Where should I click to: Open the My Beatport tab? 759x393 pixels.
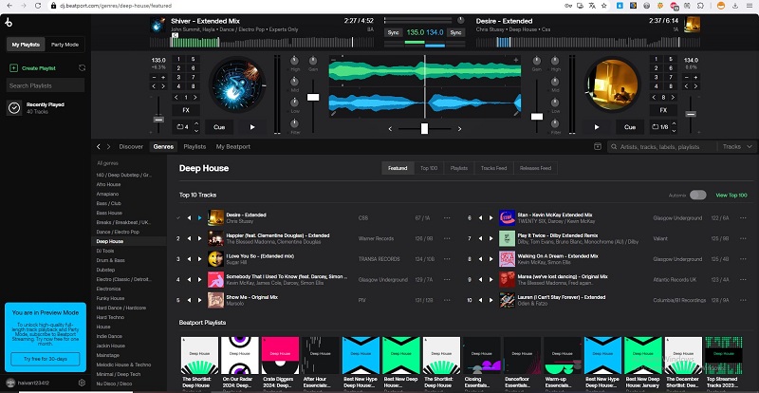tap(232, 146)
